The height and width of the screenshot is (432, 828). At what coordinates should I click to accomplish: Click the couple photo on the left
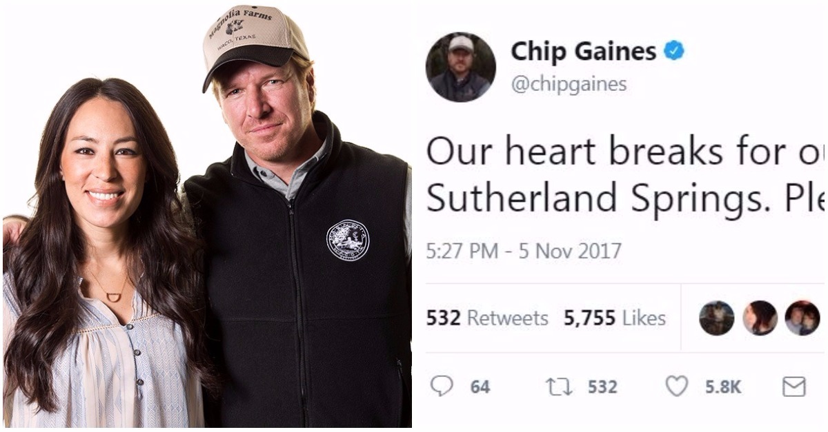pos(207,216)
